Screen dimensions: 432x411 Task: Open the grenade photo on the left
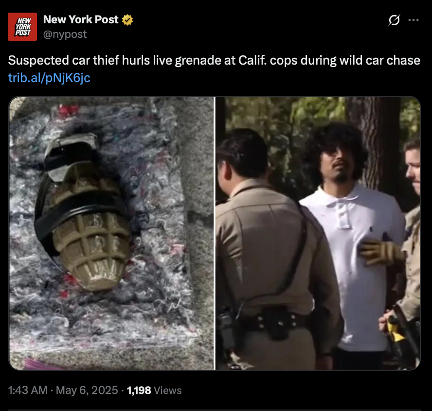click(x=111, y=233)
